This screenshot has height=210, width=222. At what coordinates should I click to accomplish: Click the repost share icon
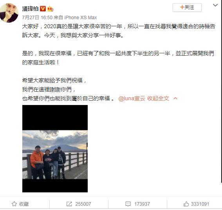click(69, 204)
